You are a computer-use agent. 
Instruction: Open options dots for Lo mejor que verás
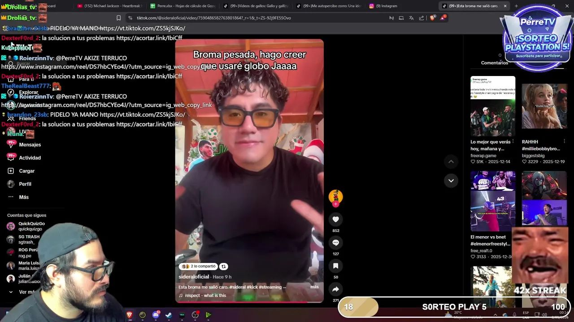[513, 142]
